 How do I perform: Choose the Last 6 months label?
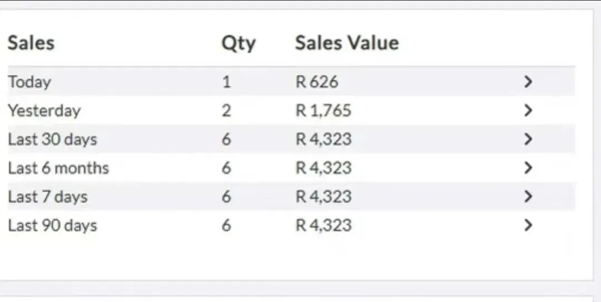tap(58, 168)
